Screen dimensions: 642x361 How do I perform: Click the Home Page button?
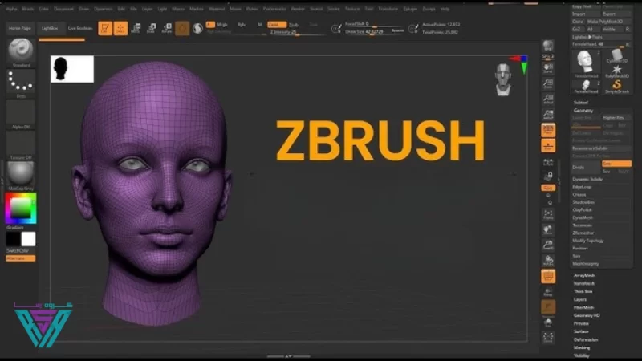tap(19, 28)
